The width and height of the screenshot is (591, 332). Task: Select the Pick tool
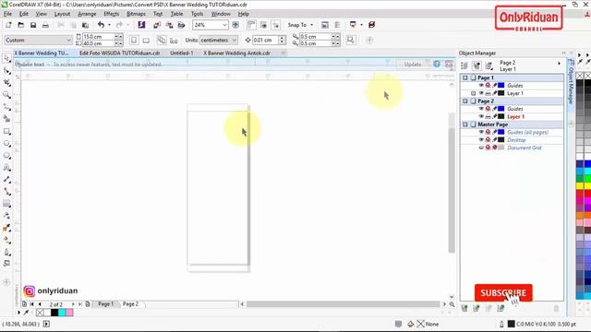(6, 58)
